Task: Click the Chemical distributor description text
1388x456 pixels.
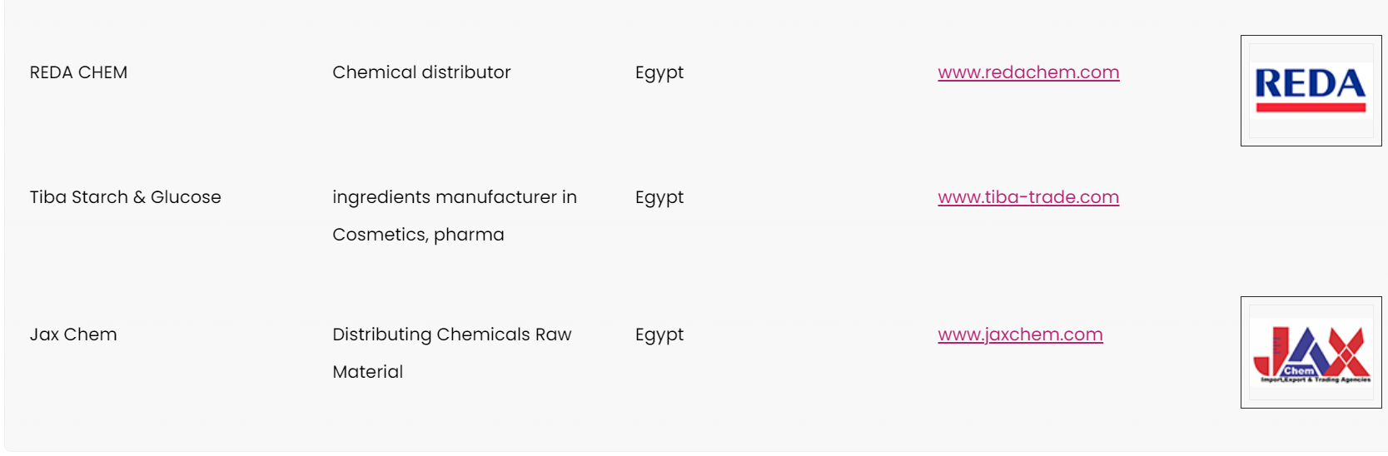Action: click(x=421, y=72)
